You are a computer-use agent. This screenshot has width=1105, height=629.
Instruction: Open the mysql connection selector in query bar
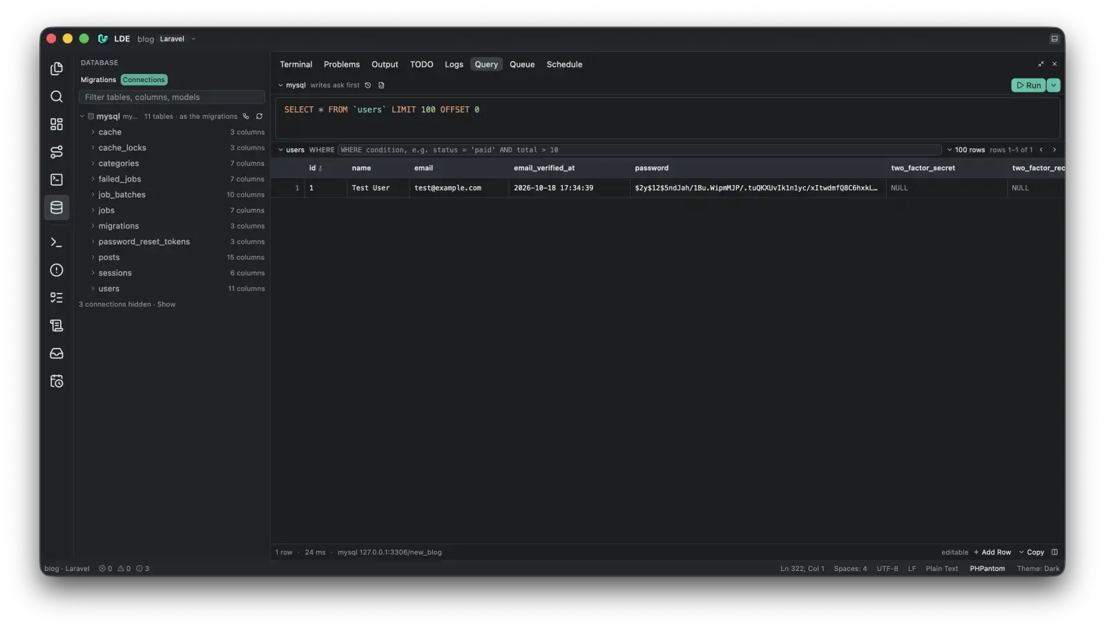click(x=292, y=86)
